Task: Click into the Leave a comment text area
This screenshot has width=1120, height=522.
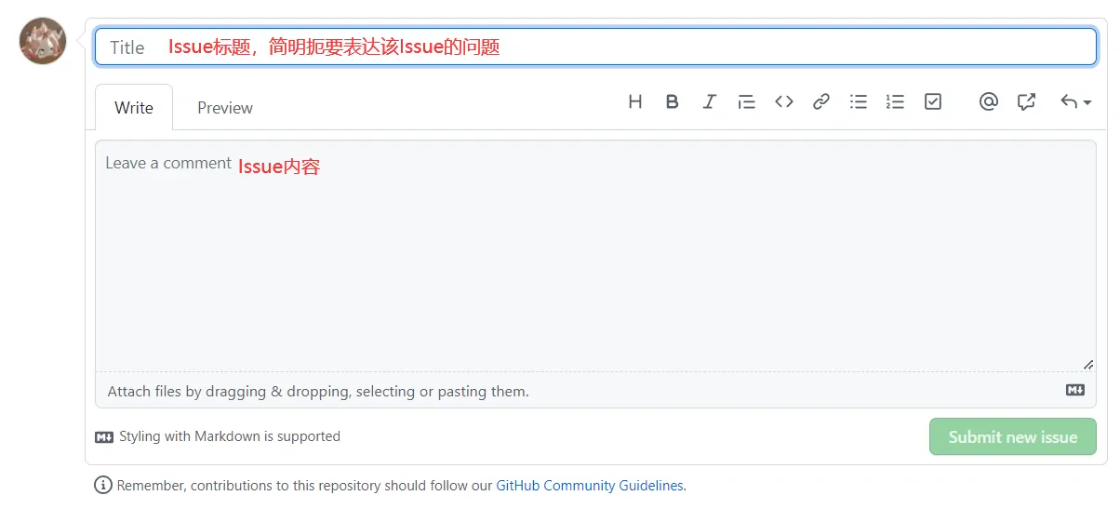Action: pyautogui.click(x=595, y=256)
